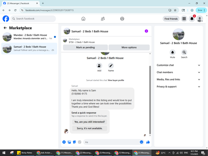The width and height of the screenshot is (208, 156).
Task: Open the emoji picker in message box
Action: pyautogui.click(x=141, y=142)
